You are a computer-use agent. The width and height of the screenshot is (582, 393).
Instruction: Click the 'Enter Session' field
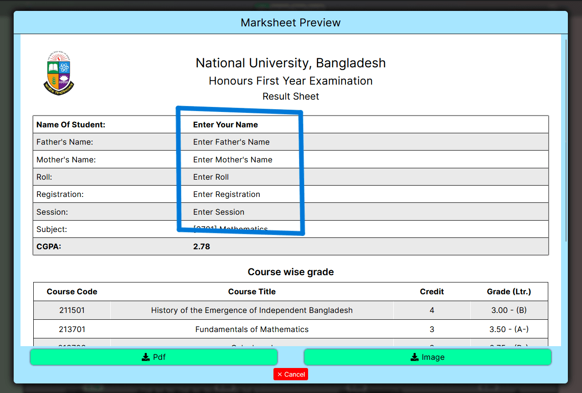point(218,212)
